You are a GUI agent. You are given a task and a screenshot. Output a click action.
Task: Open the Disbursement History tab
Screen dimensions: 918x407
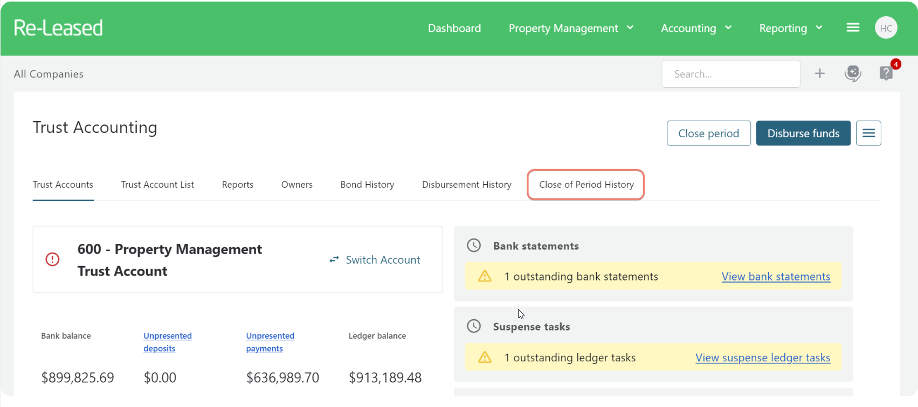[x=467, y=185]
